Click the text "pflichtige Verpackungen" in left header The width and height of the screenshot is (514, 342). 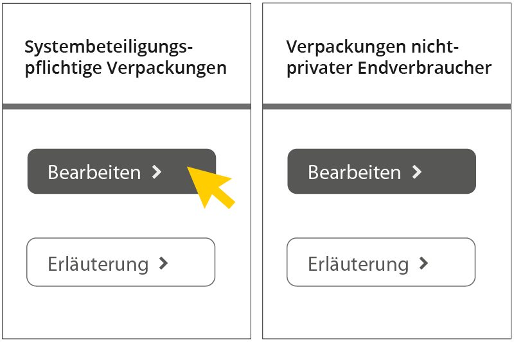[x=125, y=68]
